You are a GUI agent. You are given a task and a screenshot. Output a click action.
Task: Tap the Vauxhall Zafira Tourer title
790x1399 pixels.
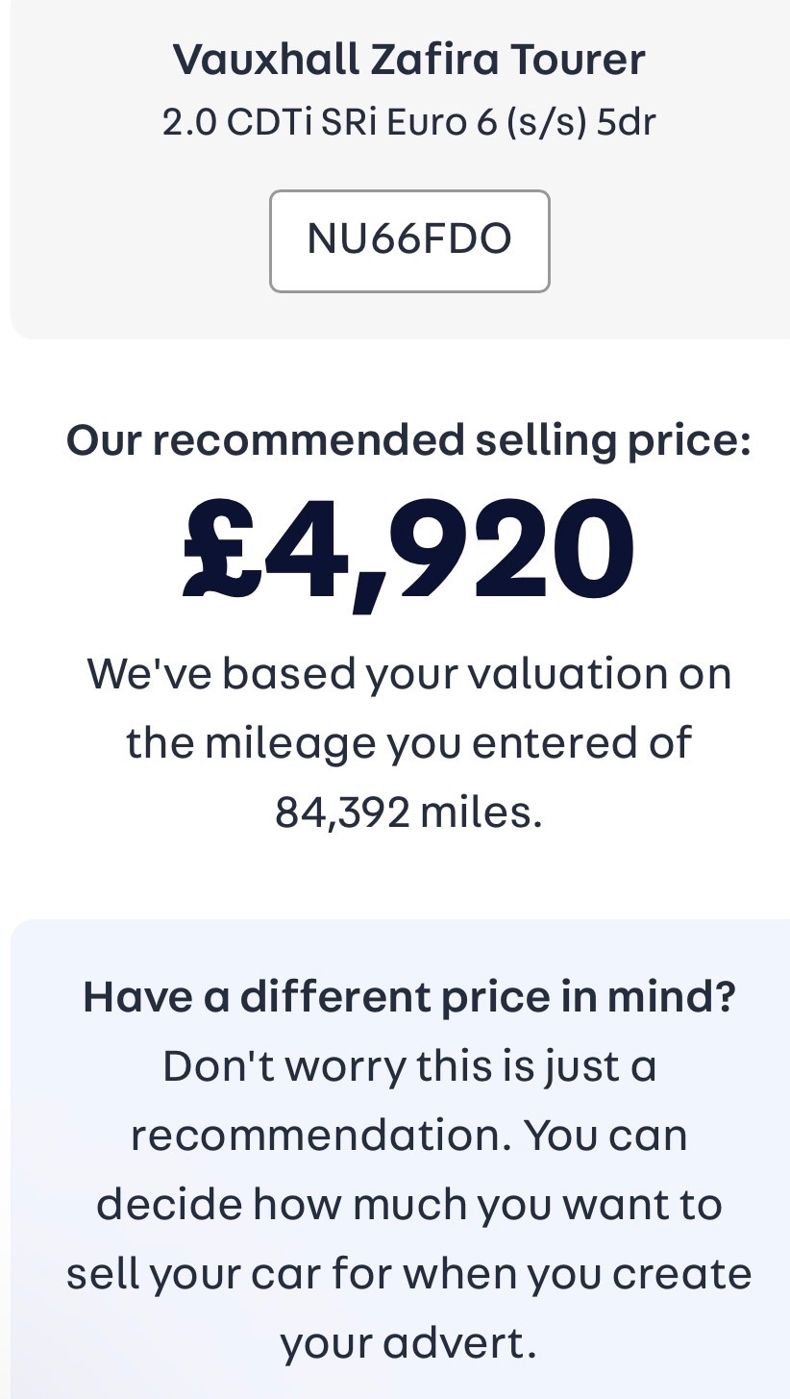pos(409,60)
